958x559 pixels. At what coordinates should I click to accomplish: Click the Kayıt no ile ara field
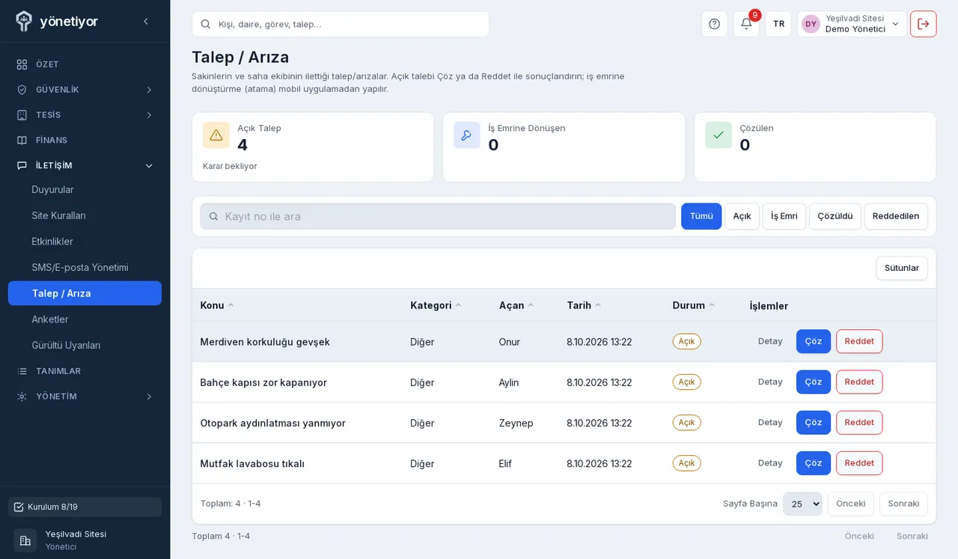[x=438, y=216]
